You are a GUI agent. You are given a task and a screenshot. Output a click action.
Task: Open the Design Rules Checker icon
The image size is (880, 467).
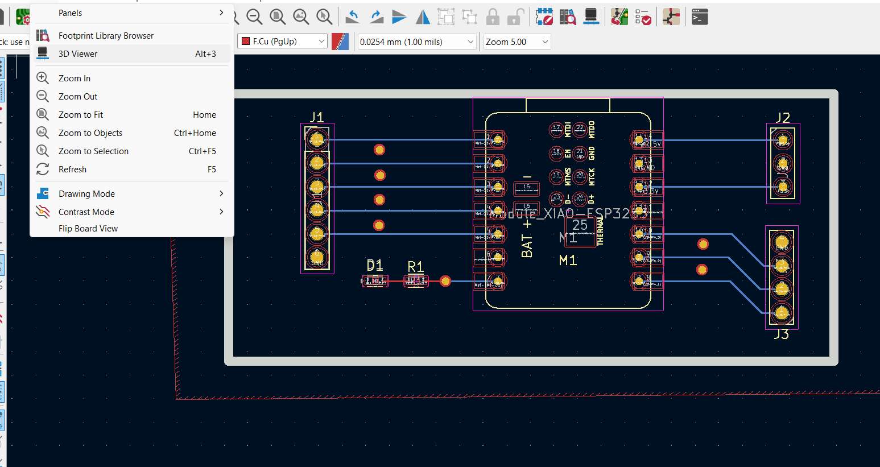[643, 17]
